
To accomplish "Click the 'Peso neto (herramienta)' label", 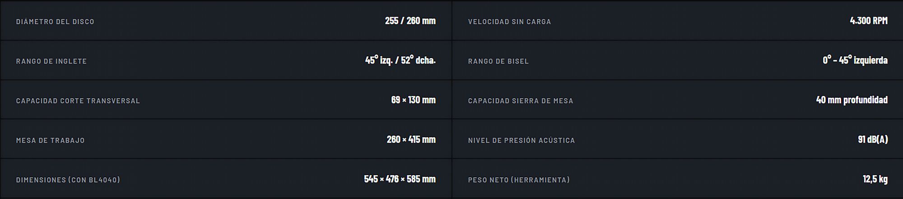I will [519, 180].
